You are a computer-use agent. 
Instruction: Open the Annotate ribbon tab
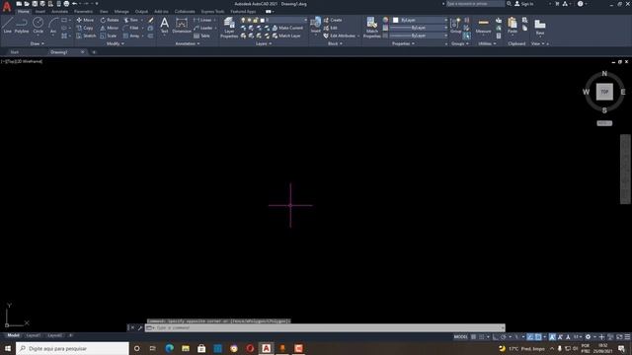click(x=59, y=12)
